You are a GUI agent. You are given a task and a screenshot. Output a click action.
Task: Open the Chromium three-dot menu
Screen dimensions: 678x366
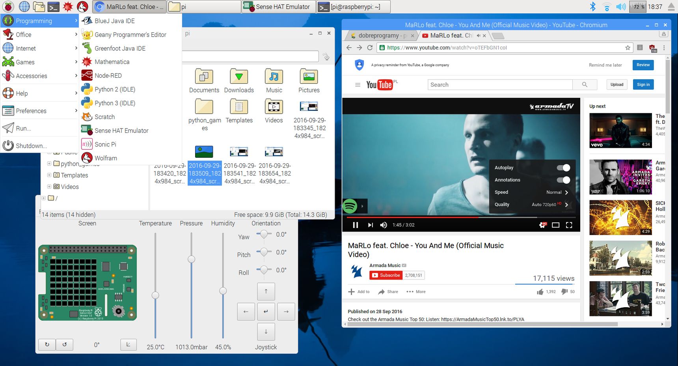(x=664, y=48)
